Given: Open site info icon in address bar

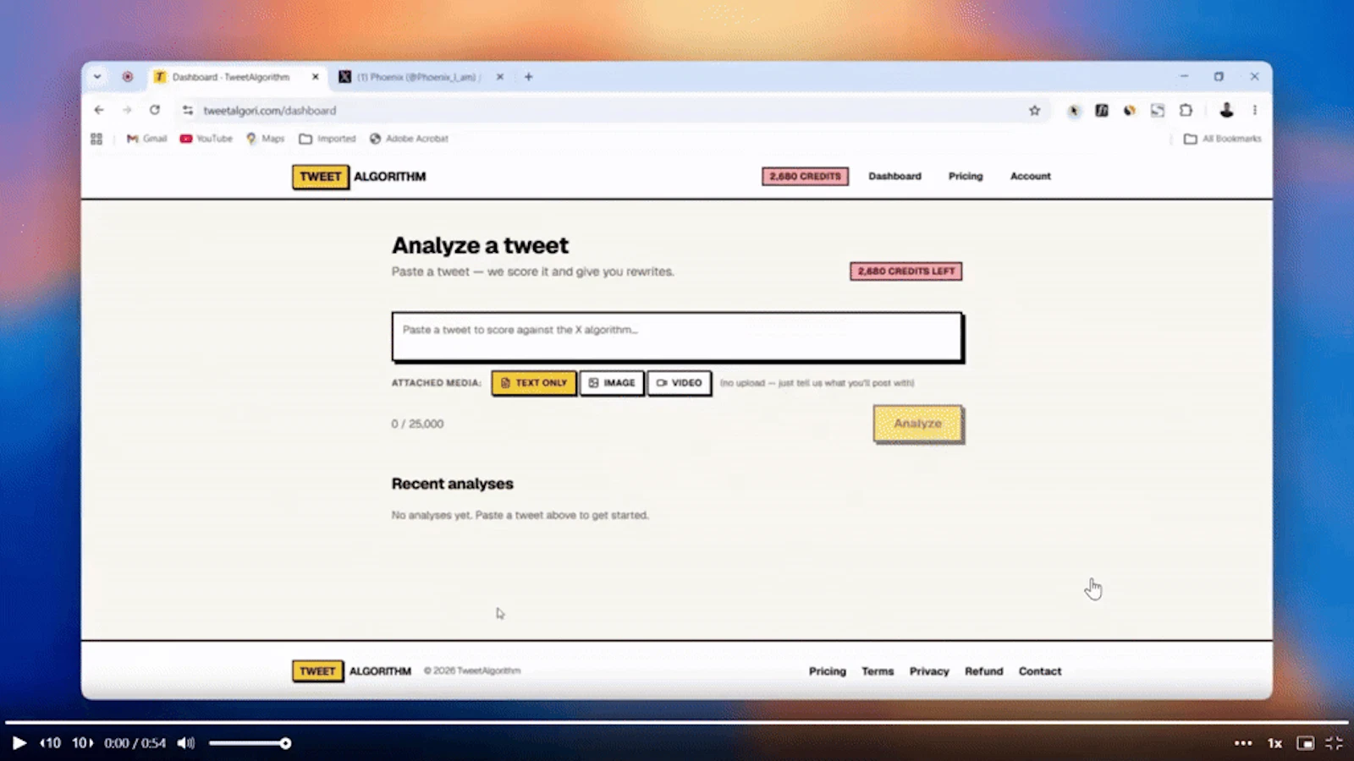Looking at the screenshot, I should click(x=187, y=110).
